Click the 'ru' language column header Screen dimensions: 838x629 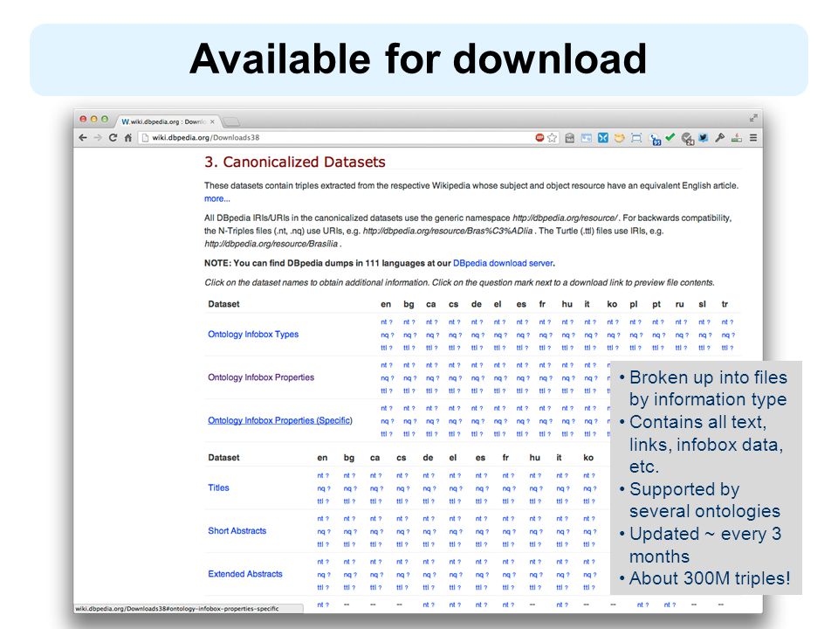679,304
